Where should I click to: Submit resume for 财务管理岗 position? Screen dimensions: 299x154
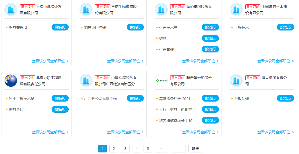click(x=60, y=27)
